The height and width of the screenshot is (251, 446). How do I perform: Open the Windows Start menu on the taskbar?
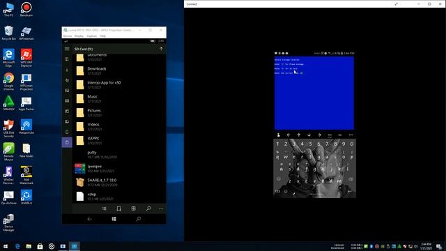(6, 246)
